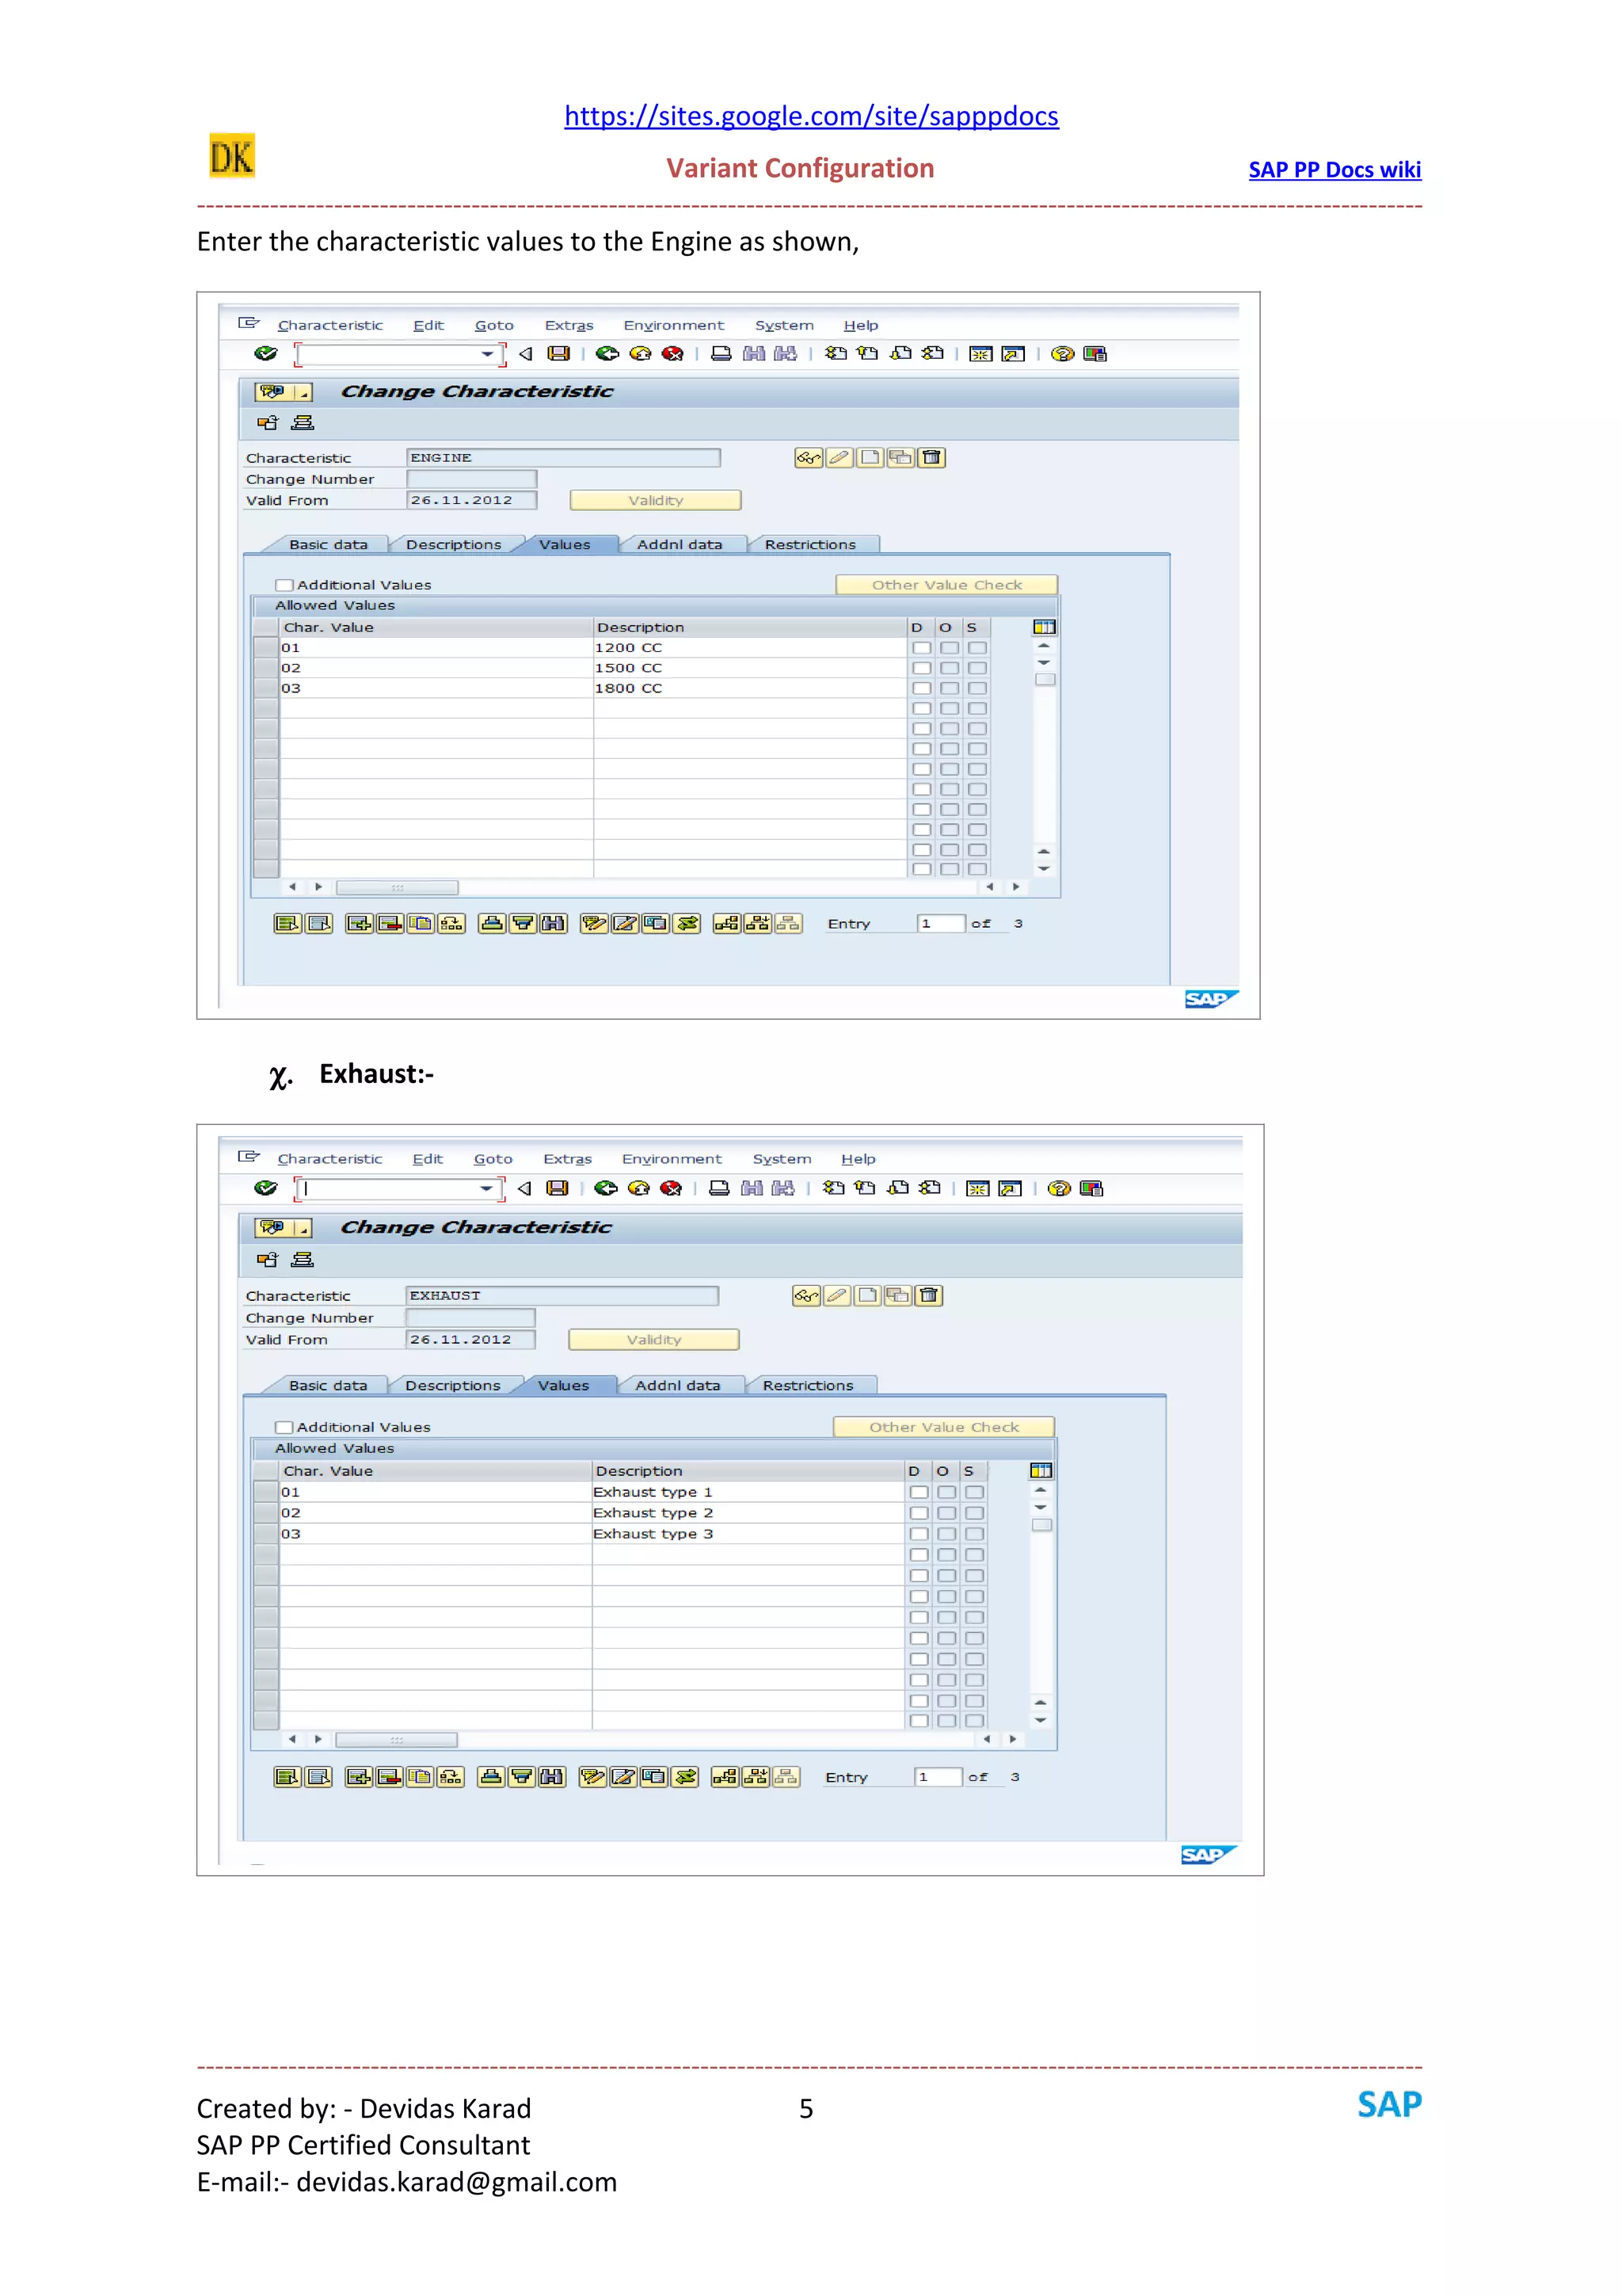The width and height of the screenshot is (1622, 2296).
Task: Tick the O checkbox in the 1200 CC row
Action: pyautogui.click(x=949, y=648)
